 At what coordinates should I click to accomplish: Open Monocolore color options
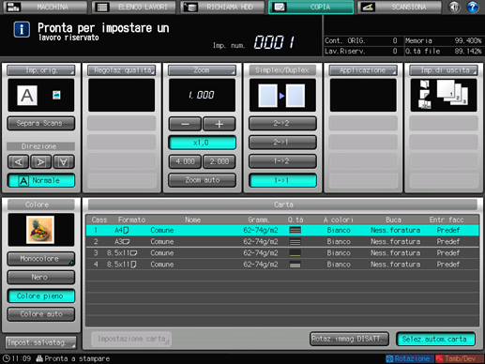[41, 259]
